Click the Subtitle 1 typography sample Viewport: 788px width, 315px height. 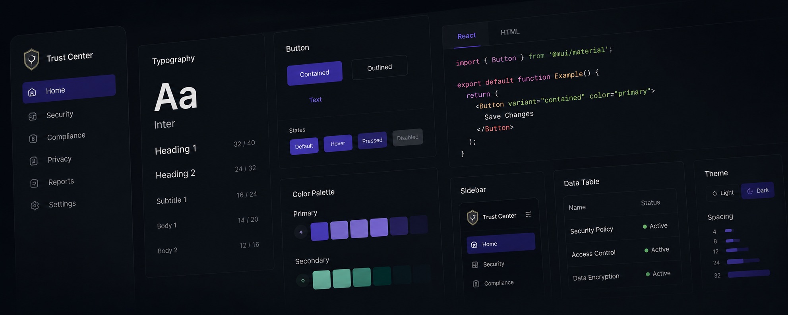171,200
